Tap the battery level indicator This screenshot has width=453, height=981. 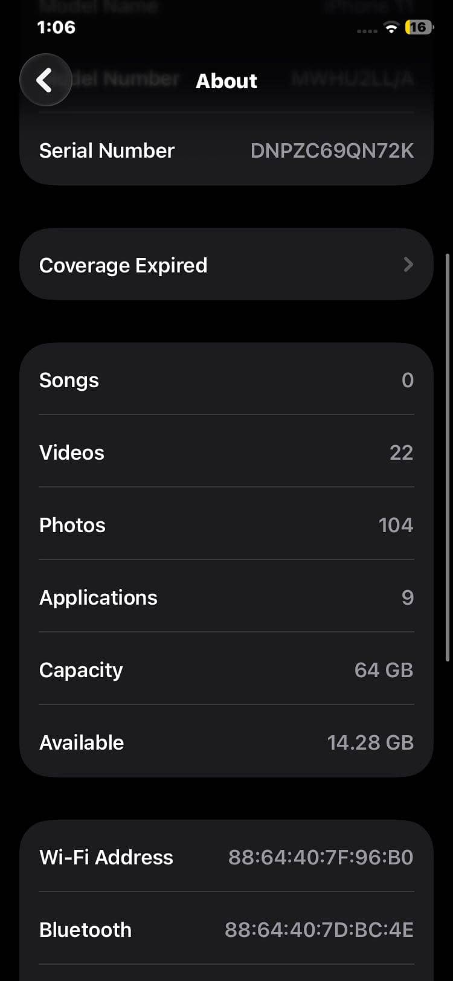(420, 27)
